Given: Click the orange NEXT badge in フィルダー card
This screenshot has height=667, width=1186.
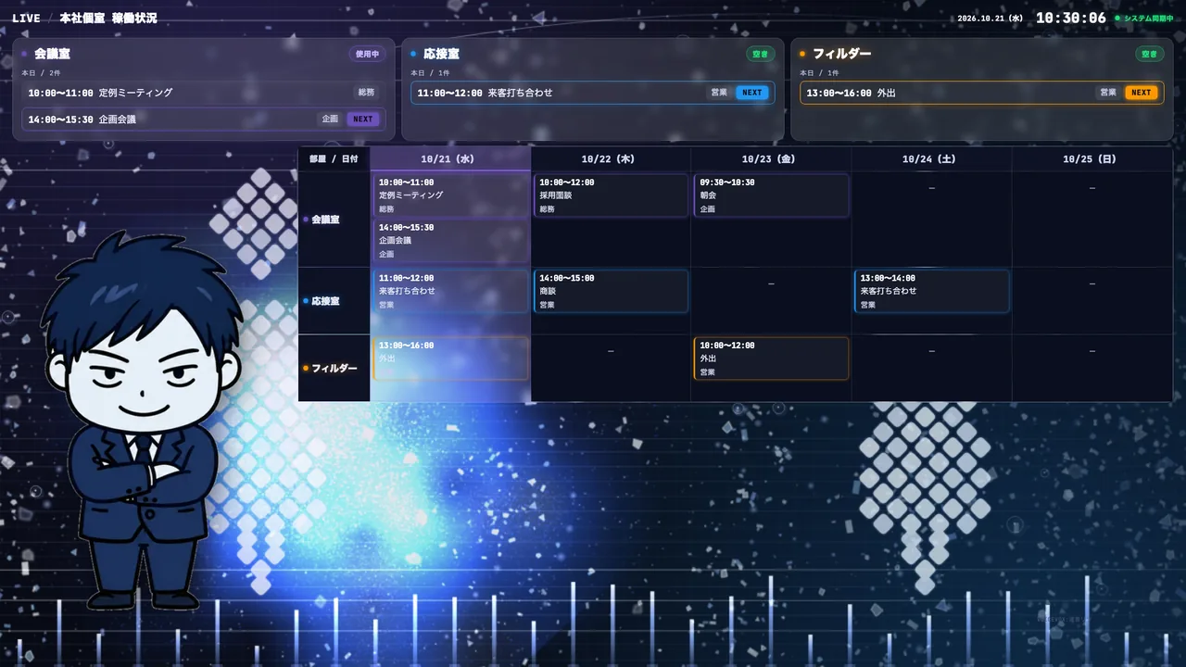Looking at the screenshot, I should [1142, 93].
